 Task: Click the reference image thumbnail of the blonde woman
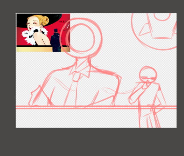click(43, 32)
